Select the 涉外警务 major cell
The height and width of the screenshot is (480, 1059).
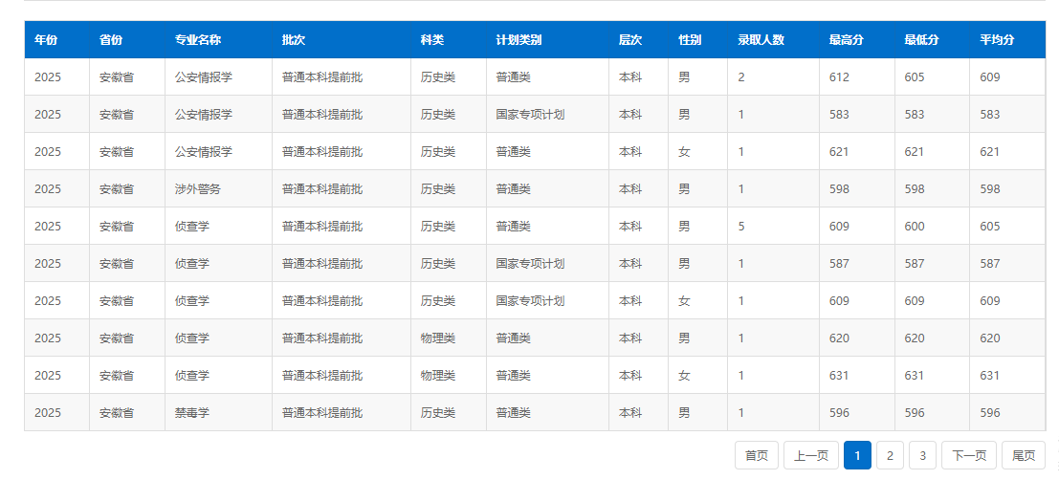point(198,189)
